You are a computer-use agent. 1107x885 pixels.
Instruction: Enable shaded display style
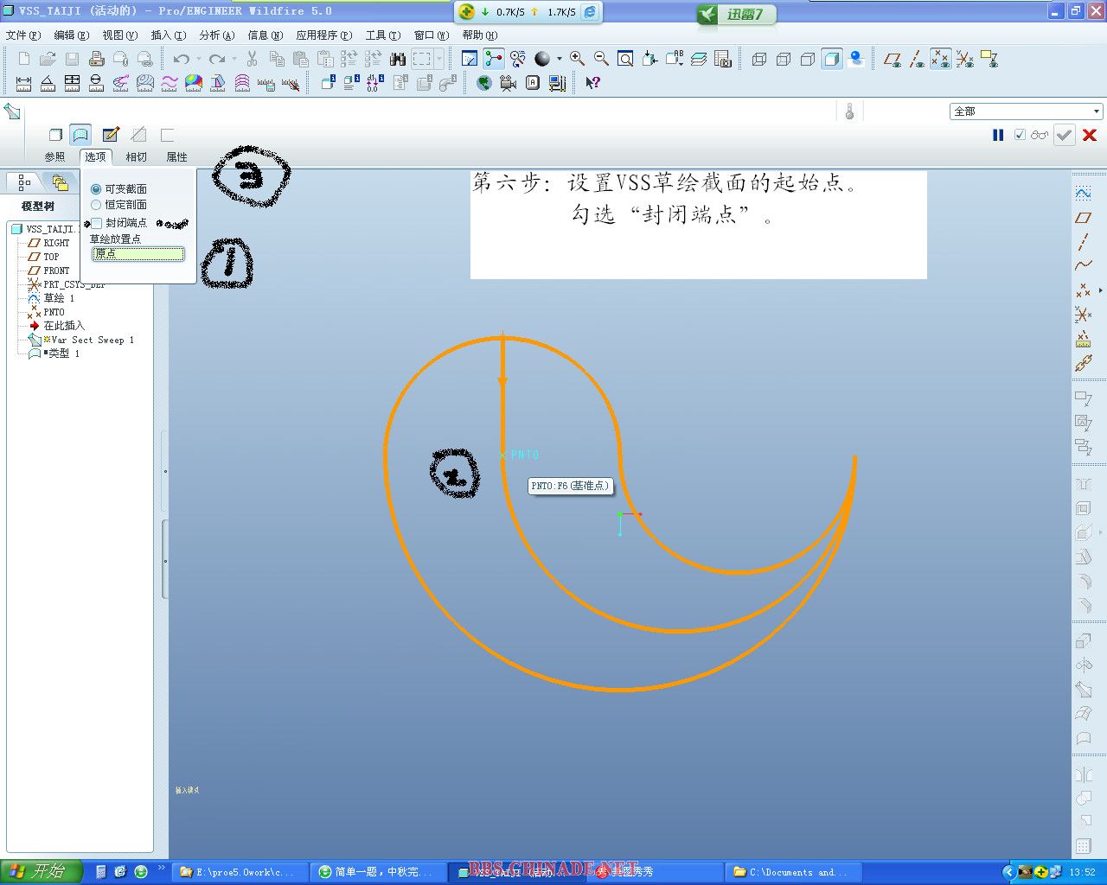click(832, 59)
